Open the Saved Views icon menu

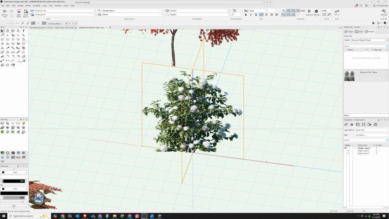tap(26, 12)
